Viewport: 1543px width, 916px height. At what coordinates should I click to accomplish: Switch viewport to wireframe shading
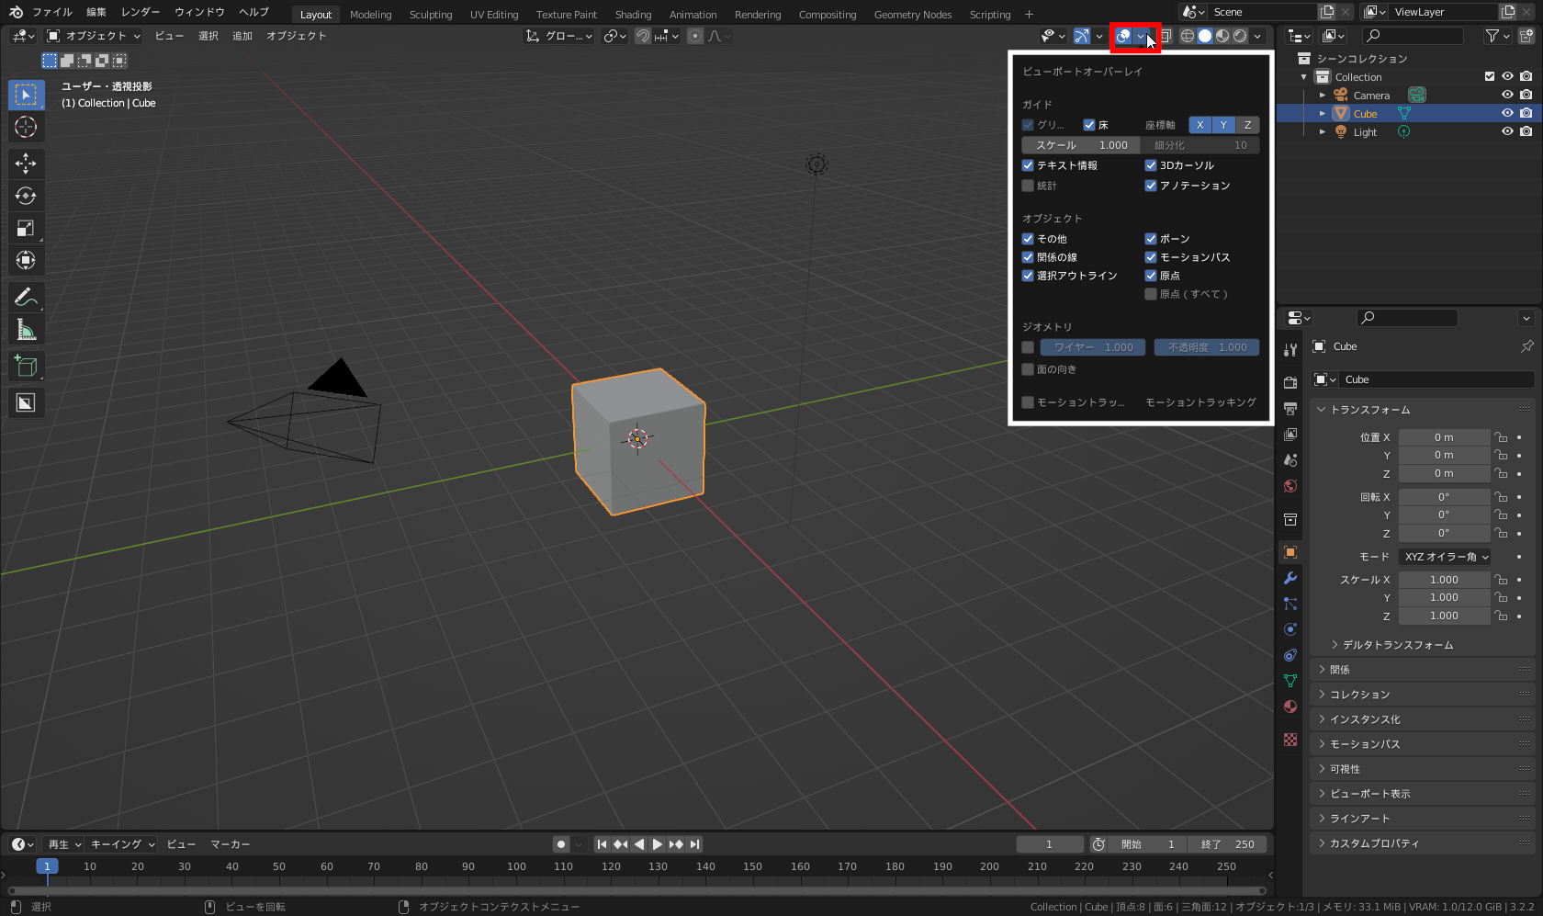1188,36
